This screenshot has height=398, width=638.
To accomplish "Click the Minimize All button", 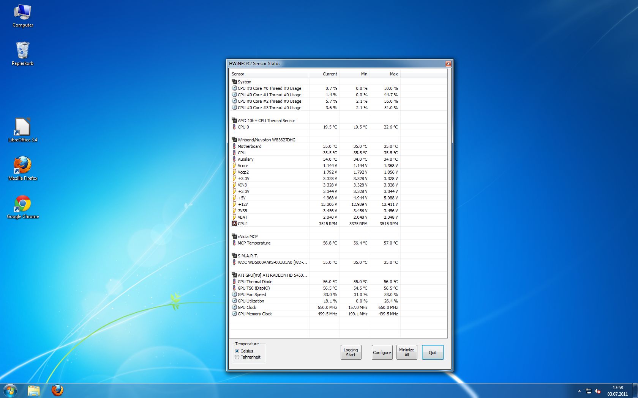I will pos(407,353).
